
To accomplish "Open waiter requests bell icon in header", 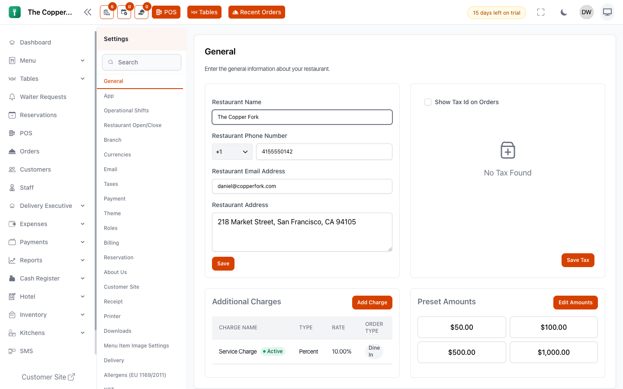I will click(141, 12).
